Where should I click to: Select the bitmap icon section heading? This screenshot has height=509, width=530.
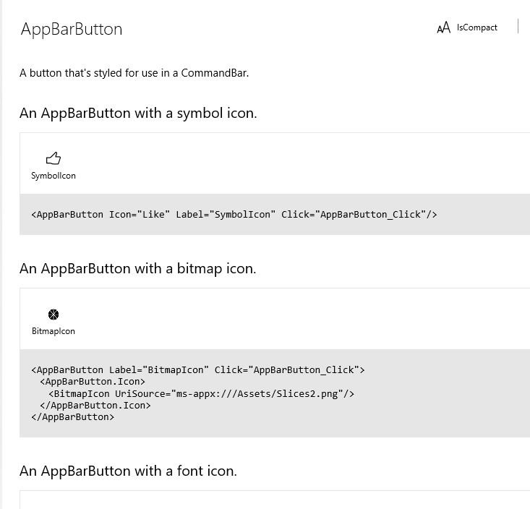[x=137, y=268]
